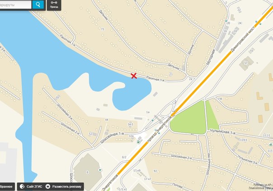Open the Проезд route planner

coord(54,5)
